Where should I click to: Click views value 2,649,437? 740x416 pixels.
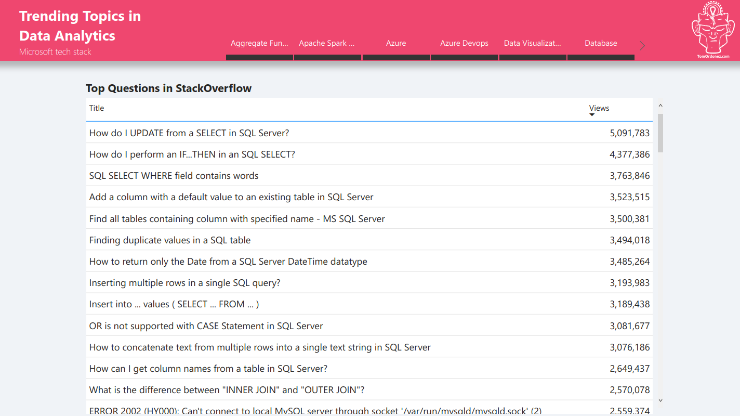[x=630, y=368]
